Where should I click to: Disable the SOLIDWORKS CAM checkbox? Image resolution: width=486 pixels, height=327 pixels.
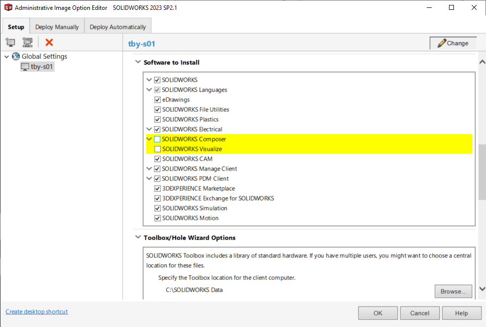pos(157,159)
